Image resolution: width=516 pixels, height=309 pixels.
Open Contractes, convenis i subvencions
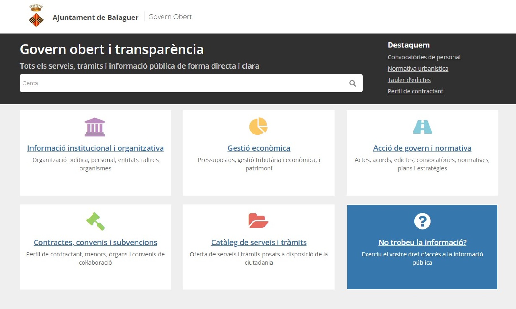[x=95, y=242]
